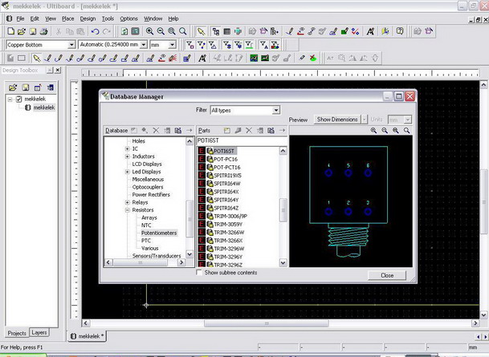
Task: Click the first Zoom In magnifier in main toolbar
Action: click(x=149, y=31)
